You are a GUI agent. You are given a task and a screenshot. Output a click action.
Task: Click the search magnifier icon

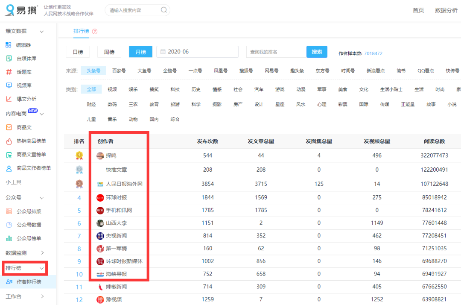(164, 10)
